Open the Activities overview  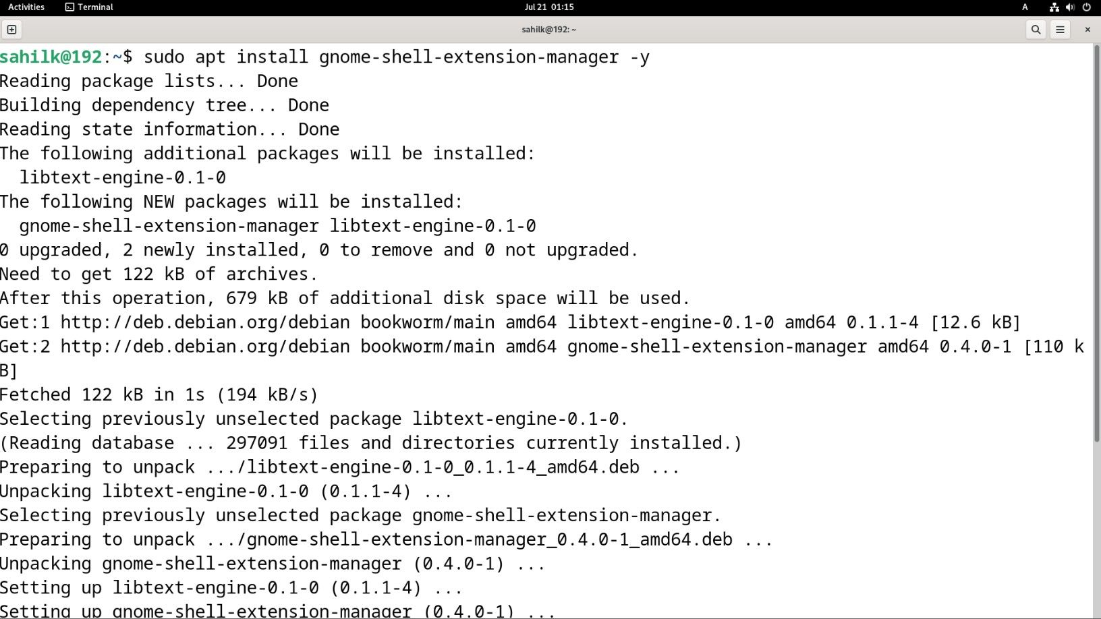[x=26, y=7]
